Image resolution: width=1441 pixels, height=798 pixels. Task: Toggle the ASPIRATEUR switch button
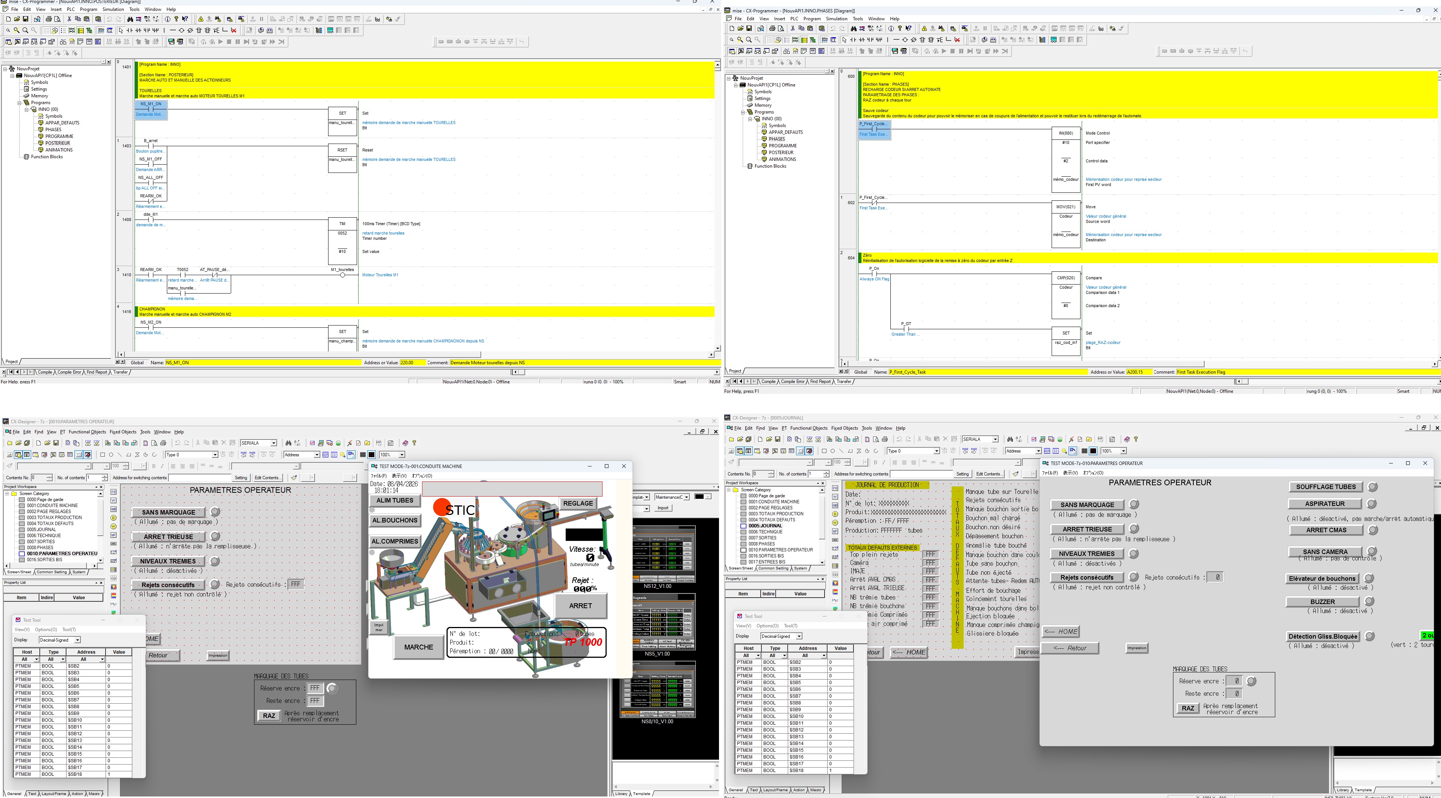pyautogui.click(x=1324, y=504)
